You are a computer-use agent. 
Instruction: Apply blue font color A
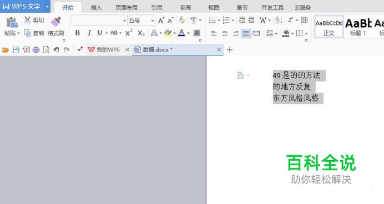click(x=181, y=33)
